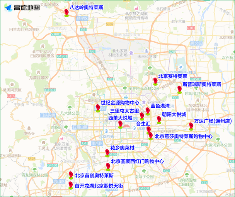Click the 八达岭奥特莱斯 blue label

point(86,7)
